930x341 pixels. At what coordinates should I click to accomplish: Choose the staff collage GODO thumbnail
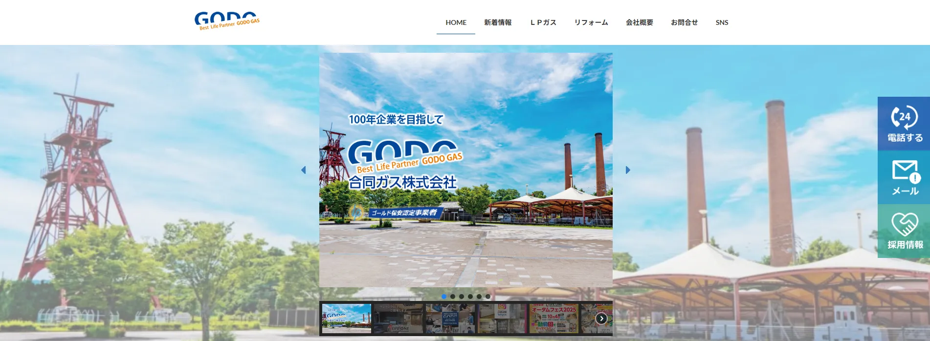point(450,319)
